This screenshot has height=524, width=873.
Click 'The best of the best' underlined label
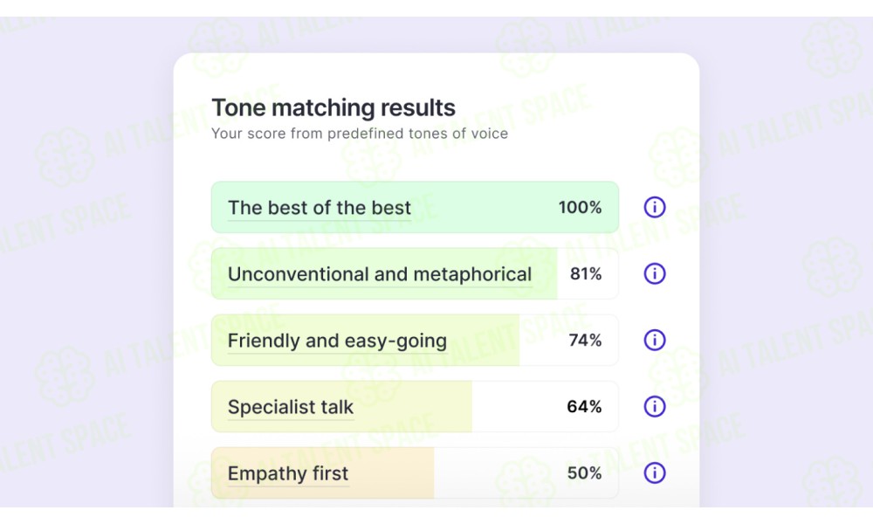(x=320, y=208)
